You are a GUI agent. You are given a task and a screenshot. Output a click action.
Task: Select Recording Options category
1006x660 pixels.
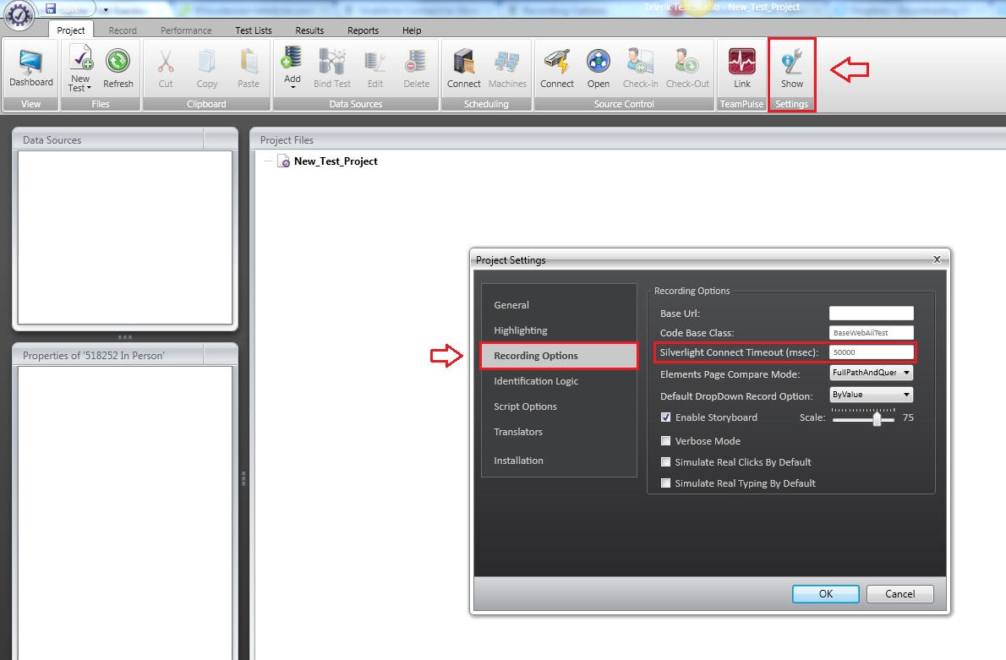559,356
